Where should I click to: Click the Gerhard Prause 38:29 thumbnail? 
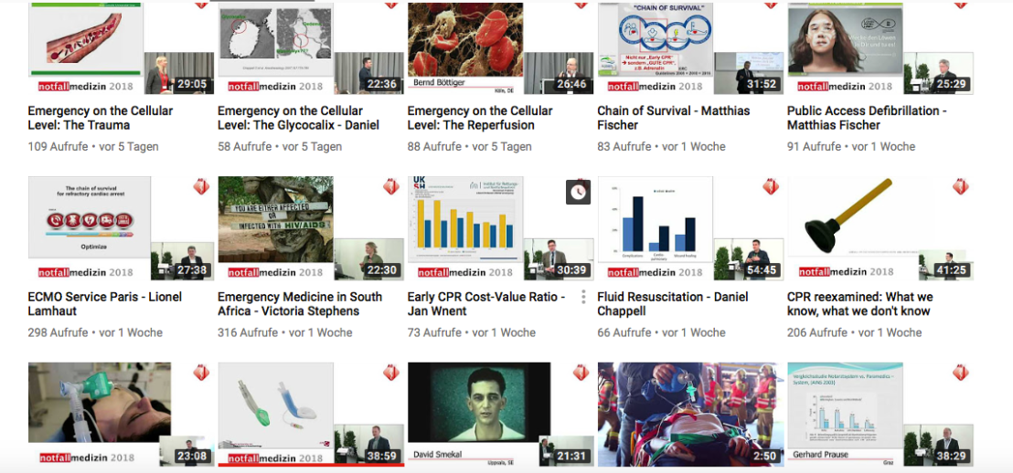(880, 415)
